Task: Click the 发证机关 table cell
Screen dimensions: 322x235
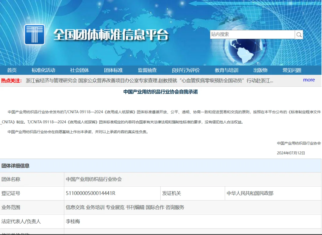Action: 172,193
